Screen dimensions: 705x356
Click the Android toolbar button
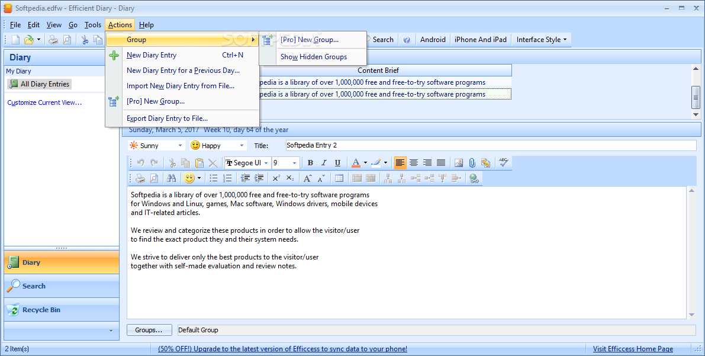[433, 40]
